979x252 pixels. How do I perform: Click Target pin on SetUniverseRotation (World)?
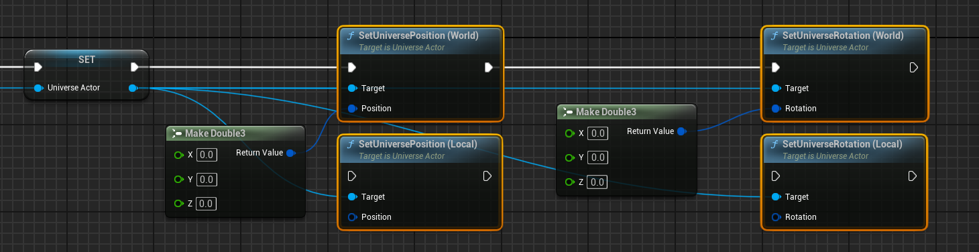pos(776,88)
